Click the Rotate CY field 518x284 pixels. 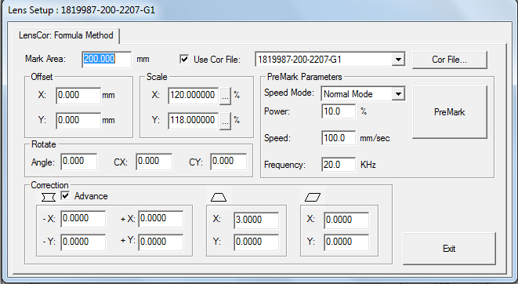(229, 162)
